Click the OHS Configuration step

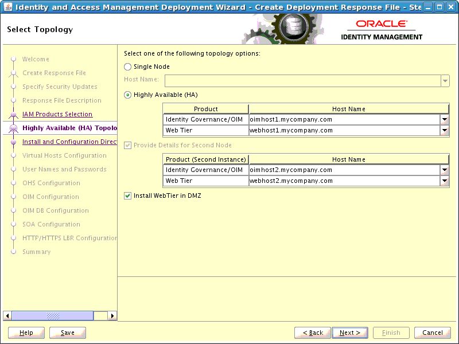51,183
